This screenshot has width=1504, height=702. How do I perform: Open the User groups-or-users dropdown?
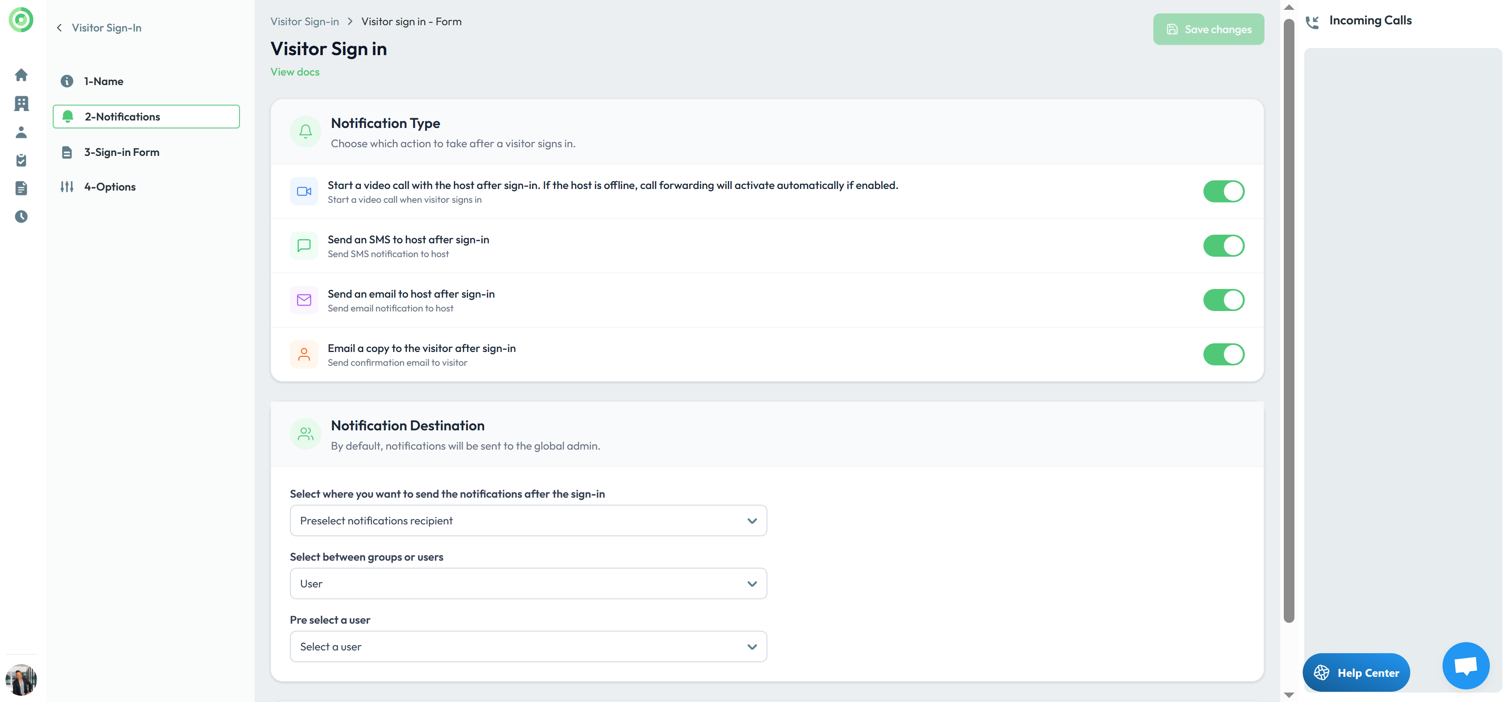(x=528, y=583)
